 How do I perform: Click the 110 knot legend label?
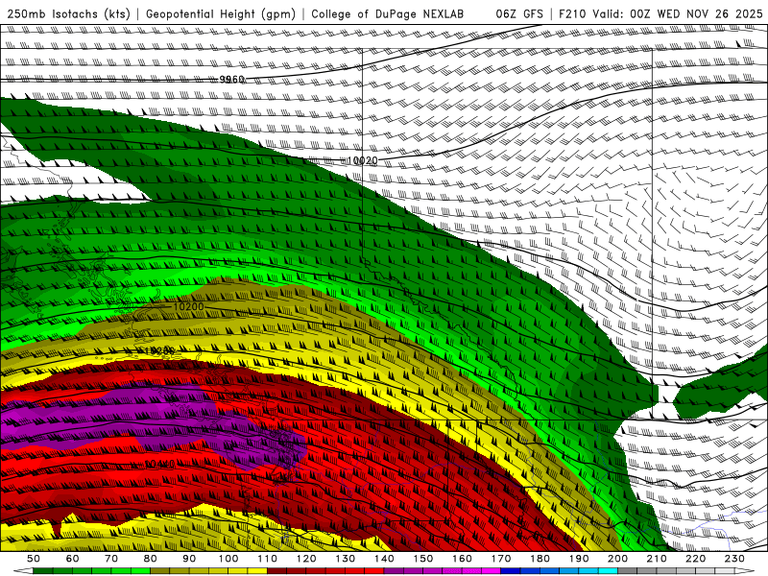coord(268,559)
